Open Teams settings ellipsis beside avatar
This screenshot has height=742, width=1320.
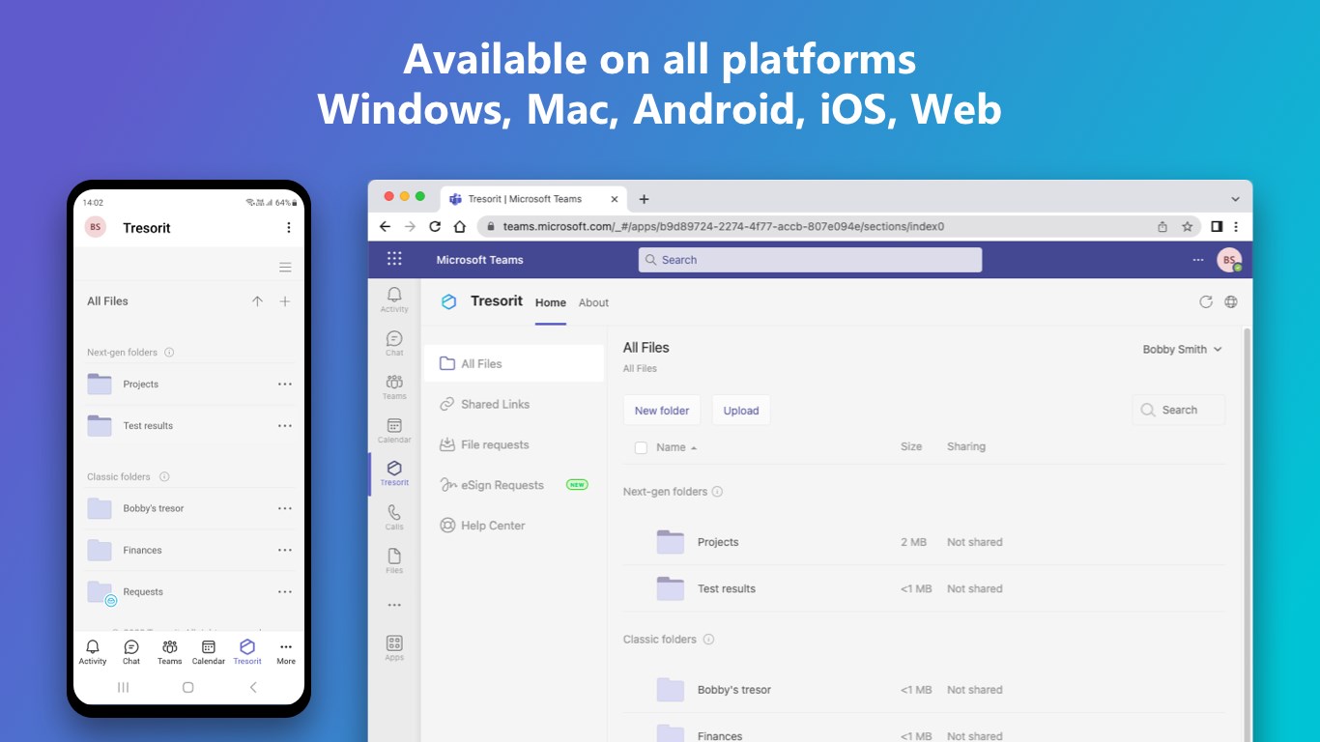point(1198,260)
